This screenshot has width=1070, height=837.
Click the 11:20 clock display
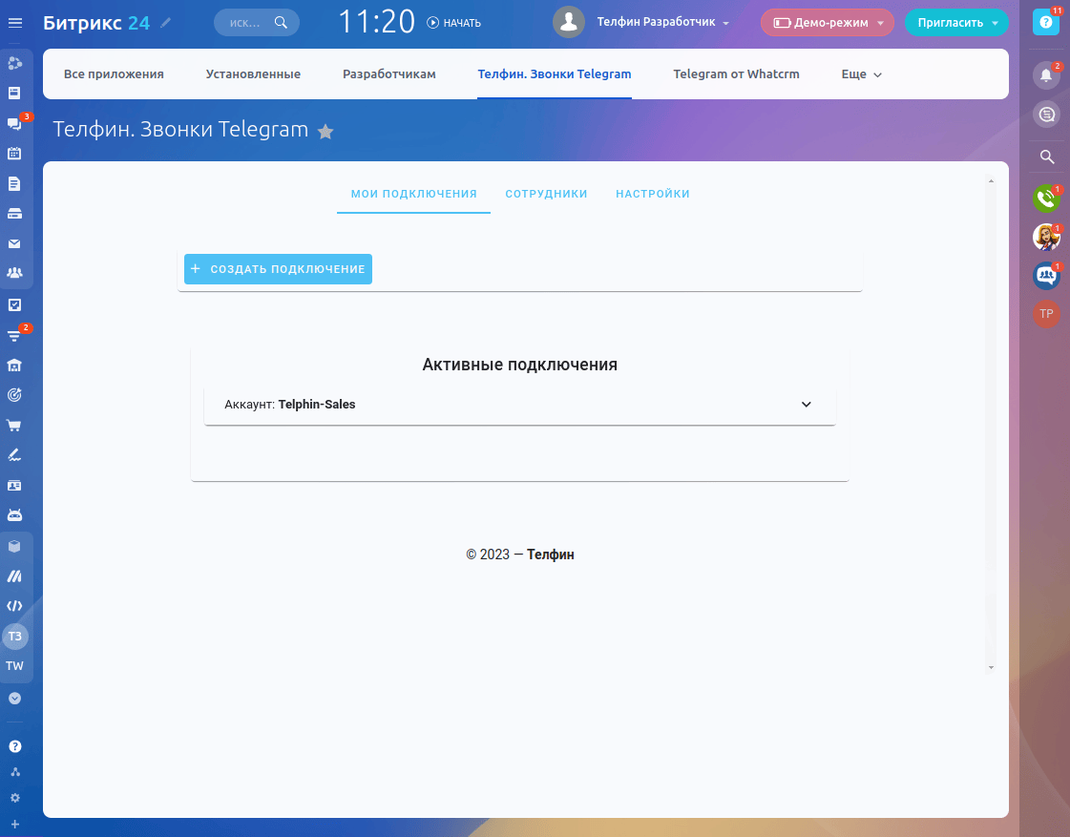pos(377,22)
